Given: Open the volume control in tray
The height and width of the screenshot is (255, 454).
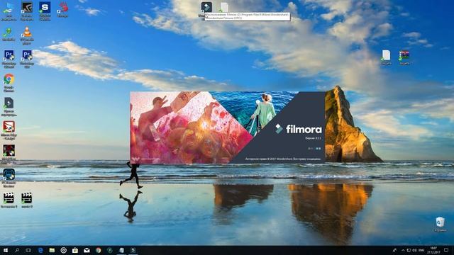Looking at the screenshot, I should [x=414, y=250].
